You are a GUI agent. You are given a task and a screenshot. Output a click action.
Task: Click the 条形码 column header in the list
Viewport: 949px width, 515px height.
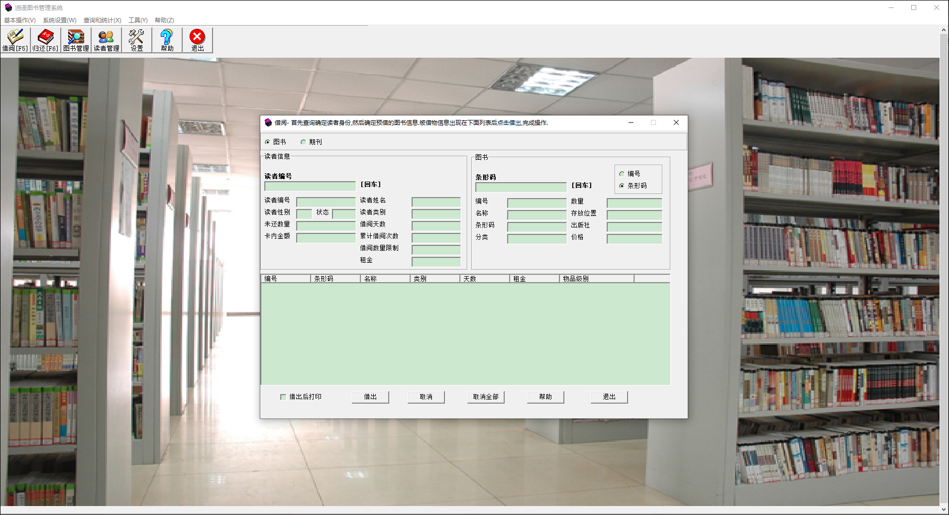point(335,279)
